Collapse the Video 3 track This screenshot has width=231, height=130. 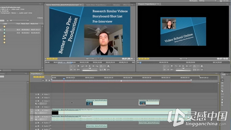pos(42,101)
